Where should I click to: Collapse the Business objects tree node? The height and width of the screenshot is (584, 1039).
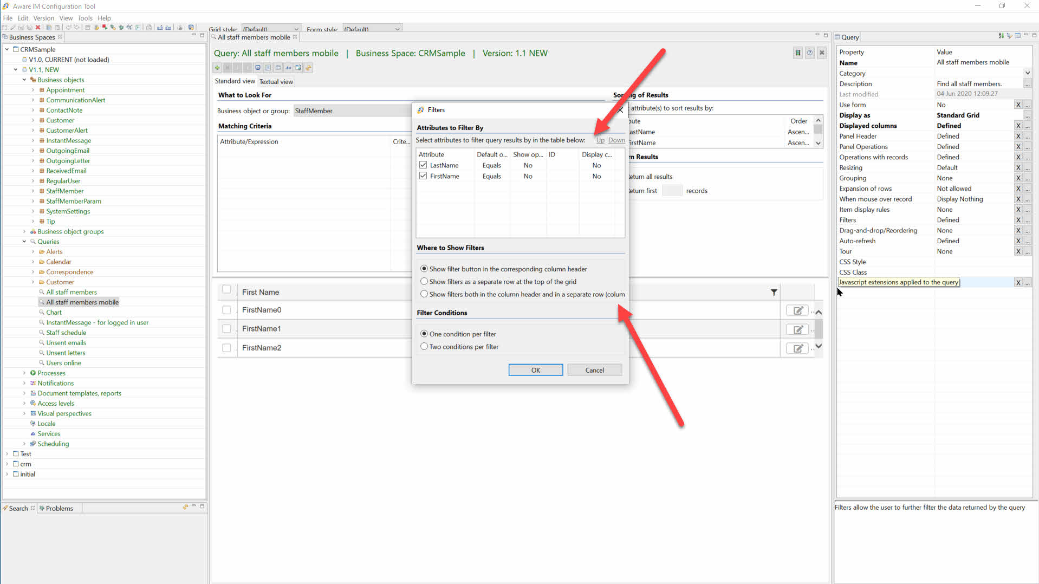24,80
